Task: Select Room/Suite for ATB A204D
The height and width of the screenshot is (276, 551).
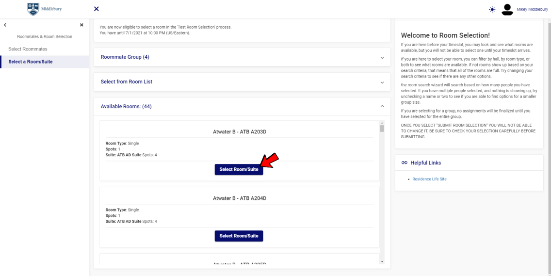Action: coord(239,236)
